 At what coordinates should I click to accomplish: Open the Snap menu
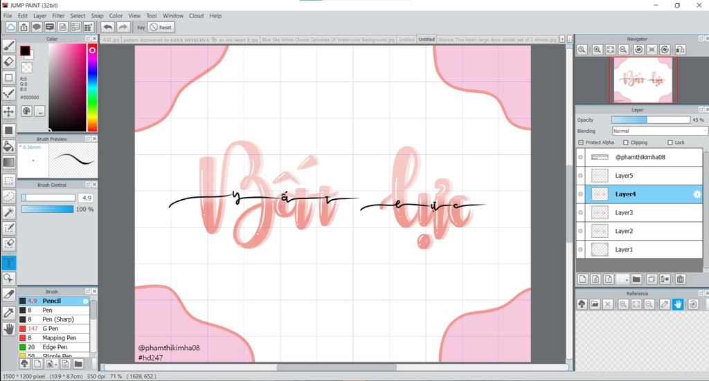tap(97, 15)
